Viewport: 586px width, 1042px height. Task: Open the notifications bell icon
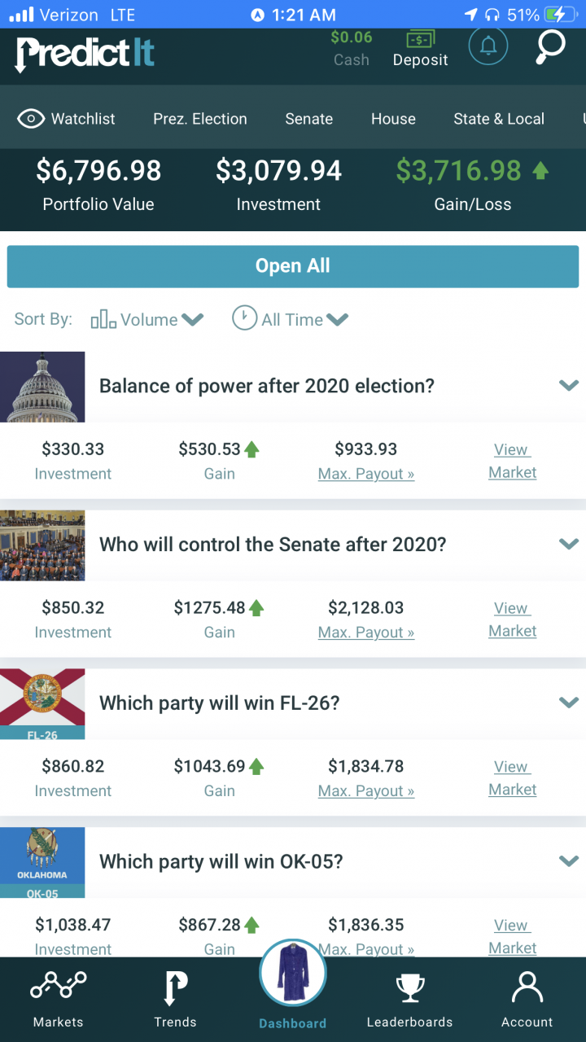point(488,47)
